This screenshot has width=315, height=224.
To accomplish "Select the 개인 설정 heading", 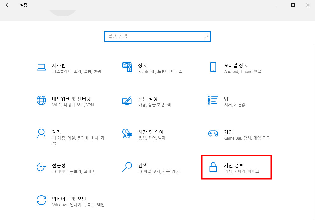I will tap(148, 99).
